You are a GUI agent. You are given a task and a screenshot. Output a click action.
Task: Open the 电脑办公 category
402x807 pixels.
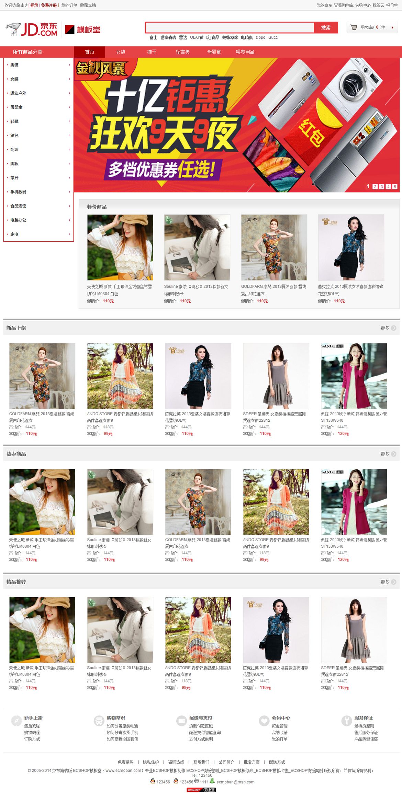click(18, 220)
